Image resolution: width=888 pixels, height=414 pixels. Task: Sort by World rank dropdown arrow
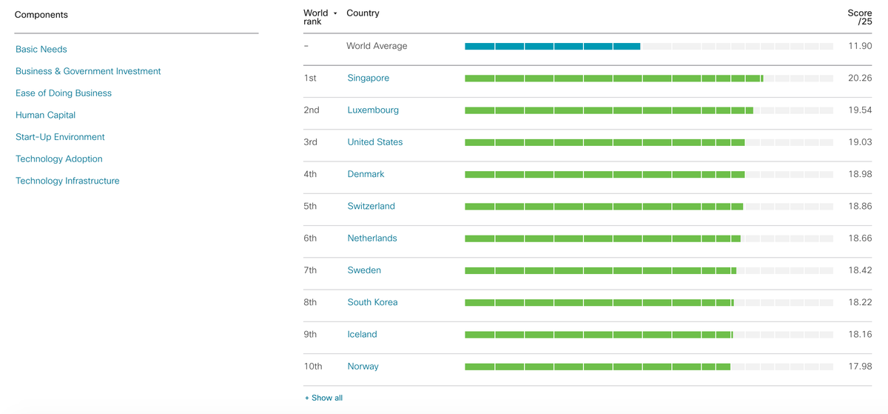click(x=335, y=13)
